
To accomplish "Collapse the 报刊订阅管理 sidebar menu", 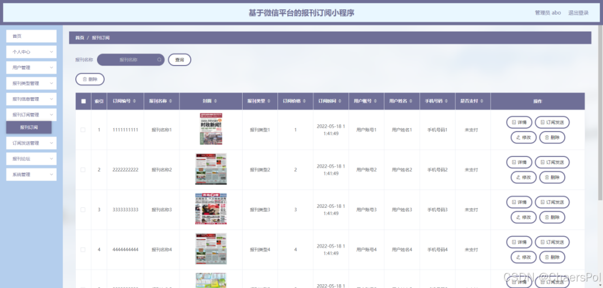I will [x=31, y=115].
